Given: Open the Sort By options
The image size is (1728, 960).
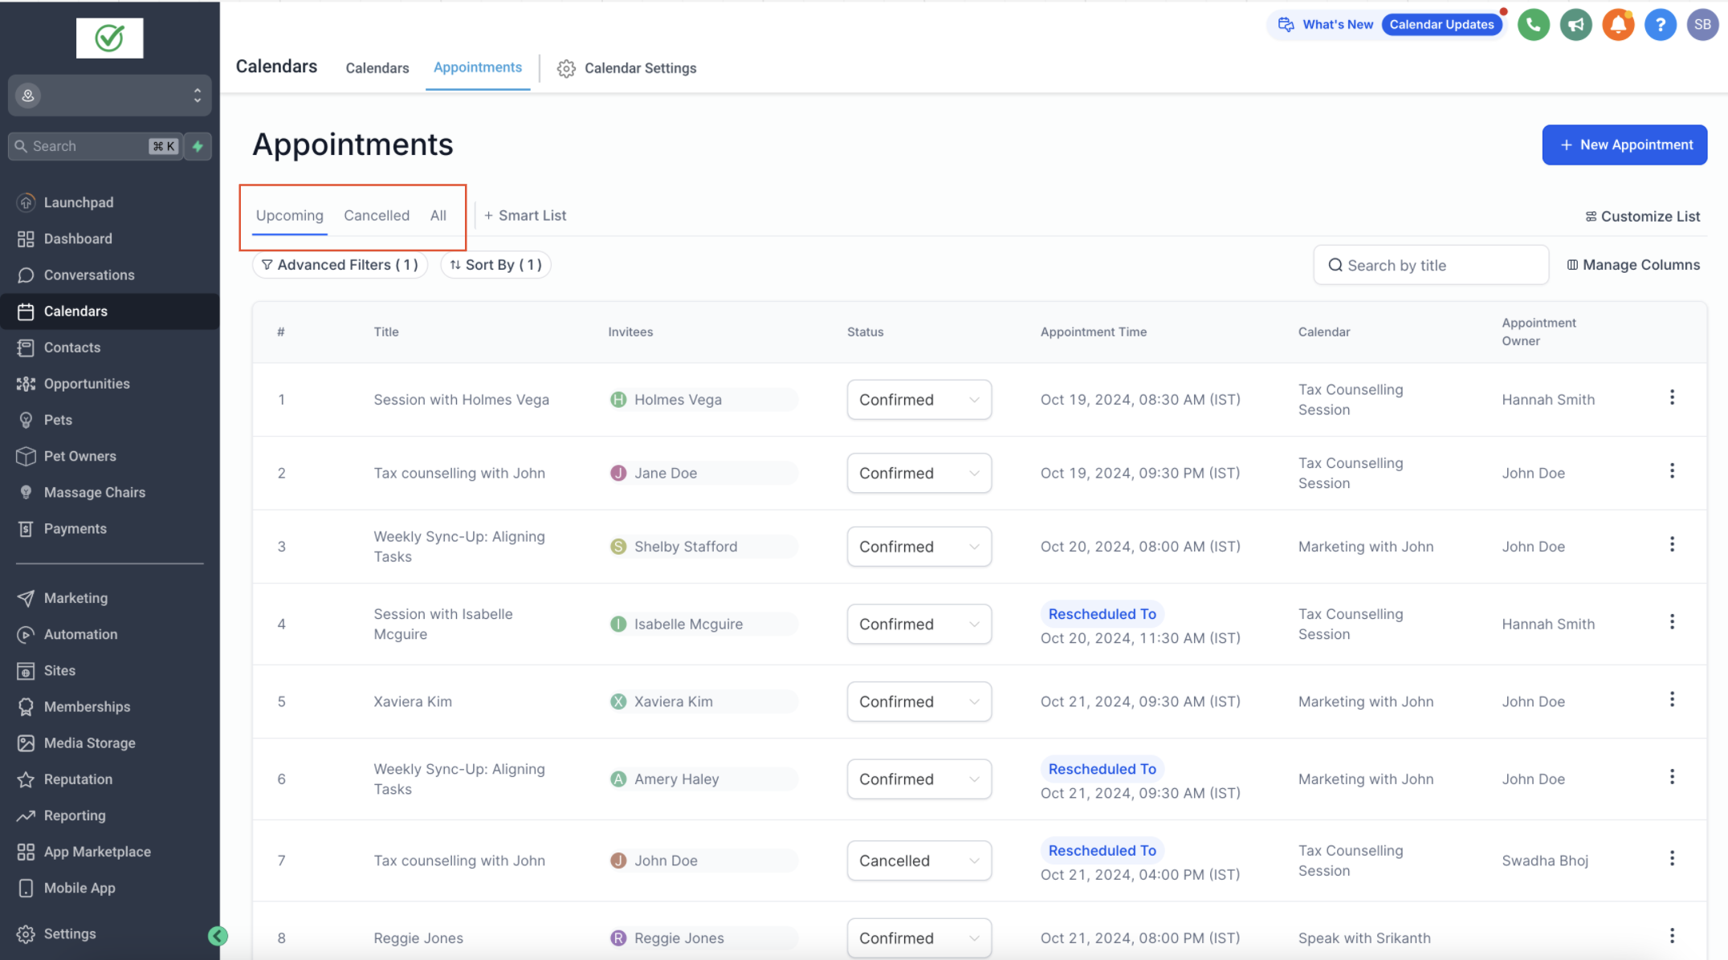Looking at the screenshot, I should click(x=495, y=265).
